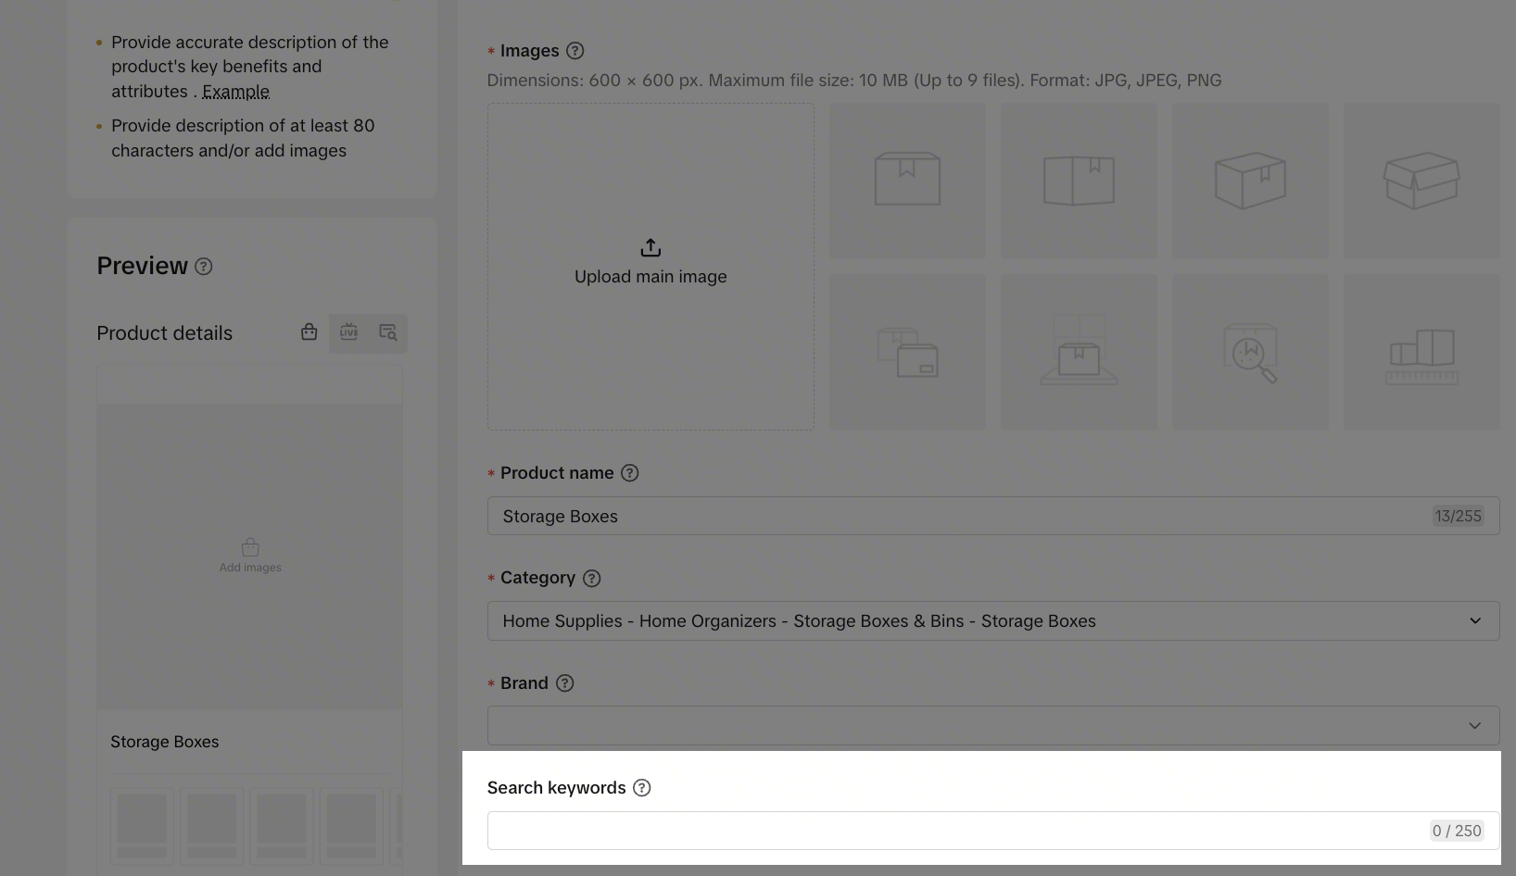Click the upload arrow icon for main image

click(x=651, y=247)
